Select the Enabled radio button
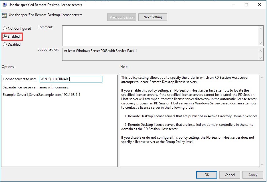Screen dimensions: 267x182 [12, 37]
